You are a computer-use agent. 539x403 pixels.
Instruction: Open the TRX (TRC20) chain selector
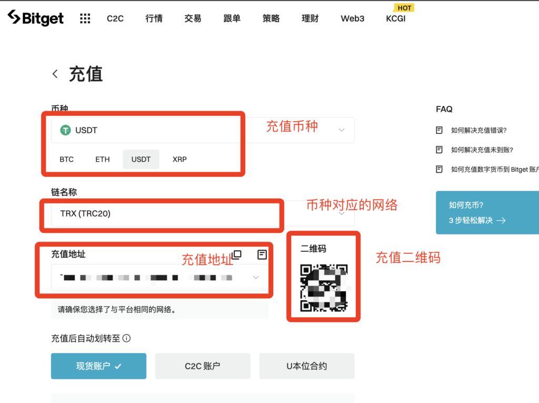pos(203,213)
